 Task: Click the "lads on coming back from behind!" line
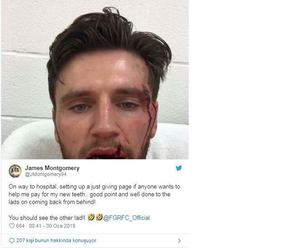pos(52,202)
